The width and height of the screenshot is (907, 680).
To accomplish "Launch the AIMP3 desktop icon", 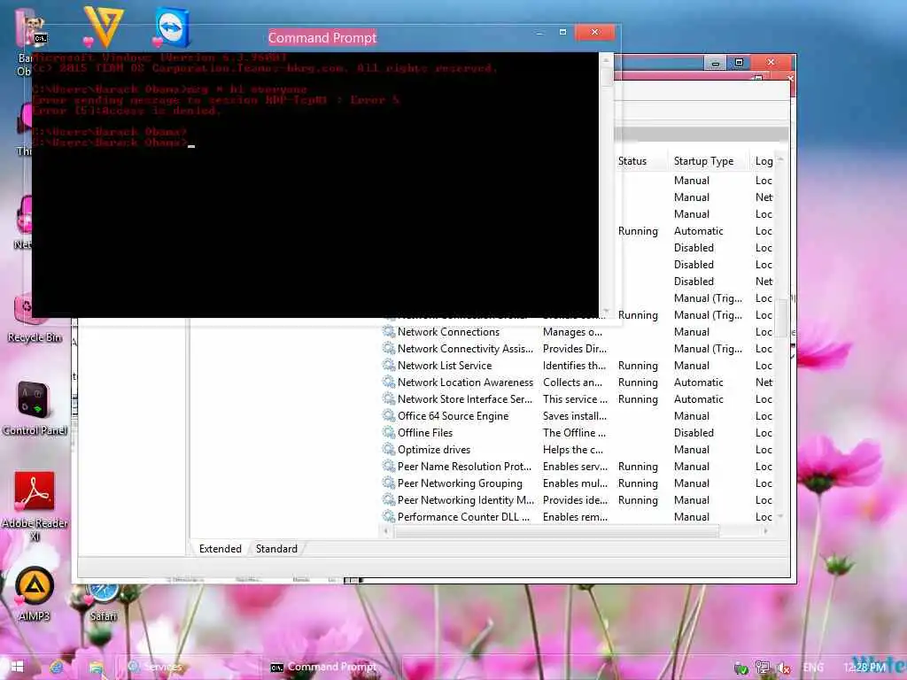I will click(35, 593).
